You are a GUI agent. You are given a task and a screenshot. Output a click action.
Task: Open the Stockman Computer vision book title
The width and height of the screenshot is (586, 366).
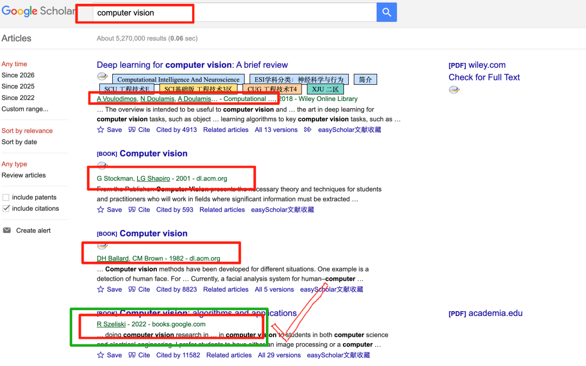pos(153,154)
